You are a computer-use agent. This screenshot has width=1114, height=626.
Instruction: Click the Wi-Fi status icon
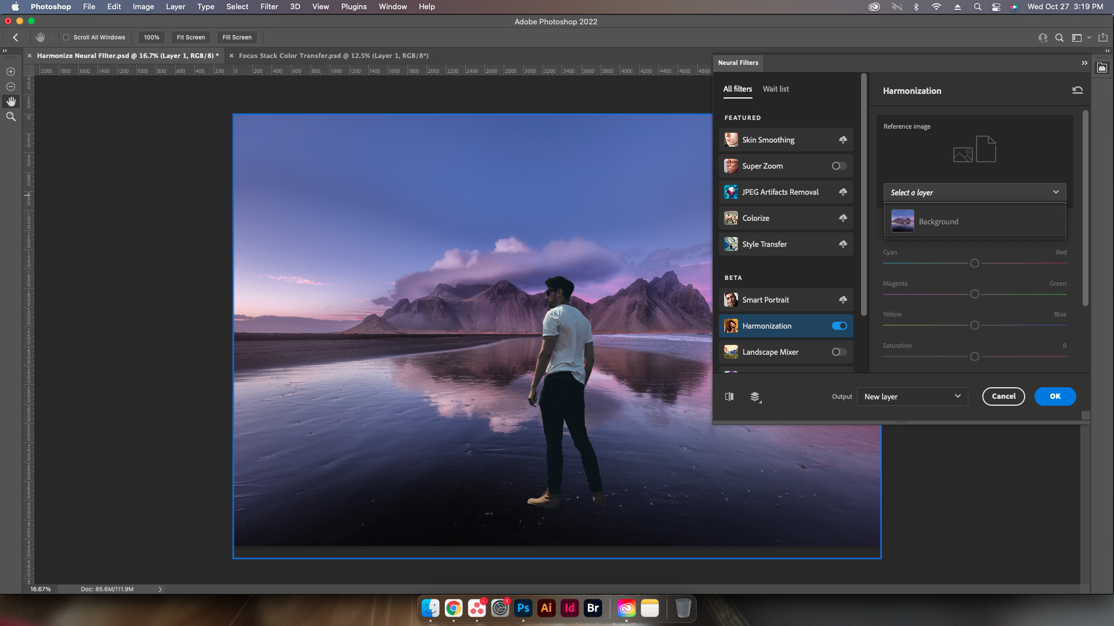point(936,6)
